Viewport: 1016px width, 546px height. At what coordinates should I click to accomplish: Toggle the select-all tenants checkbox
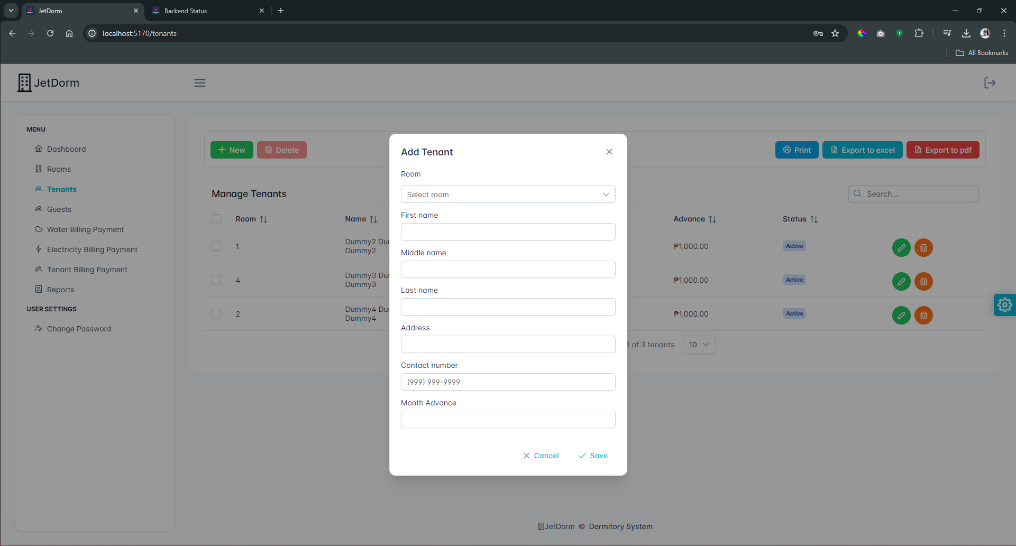coord(216,219)
